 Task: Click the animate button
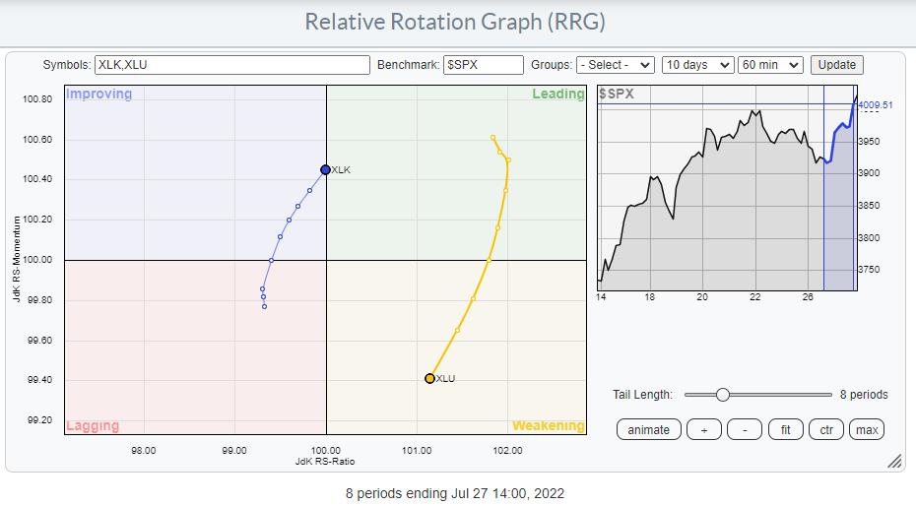(649, 429)
